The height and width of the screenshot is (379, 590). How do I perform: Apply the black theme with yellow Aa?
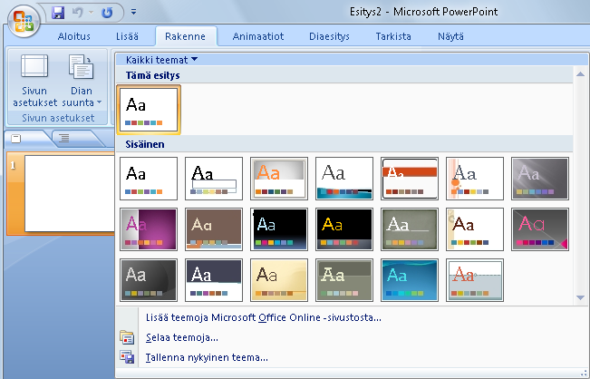(344, 229)
